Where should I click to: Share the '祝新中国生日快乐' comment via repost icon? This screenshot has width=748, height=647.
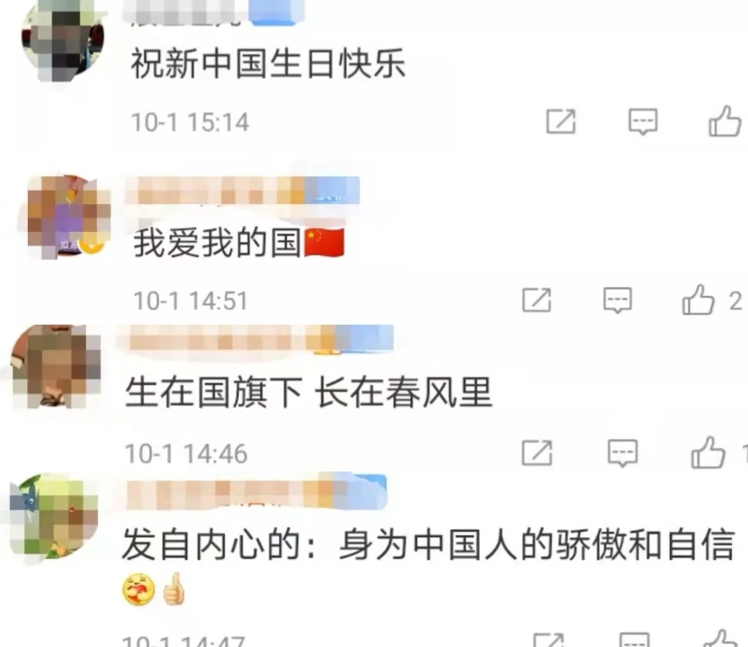(x=560, y=121)
